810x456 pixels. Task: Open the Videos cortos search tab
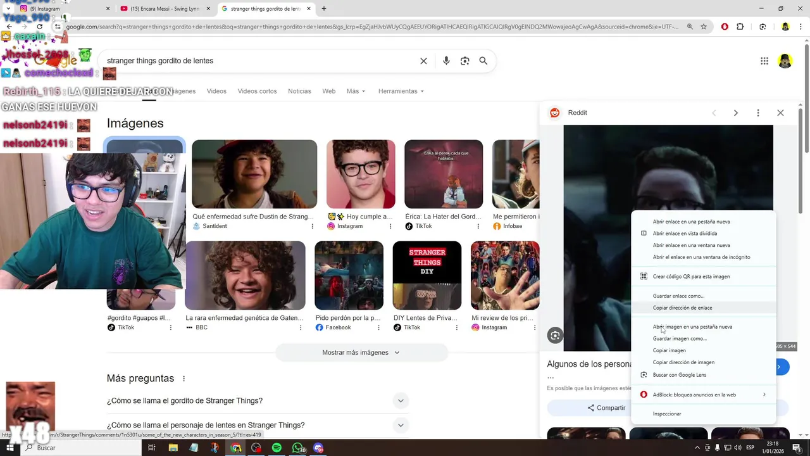point(257,91)
